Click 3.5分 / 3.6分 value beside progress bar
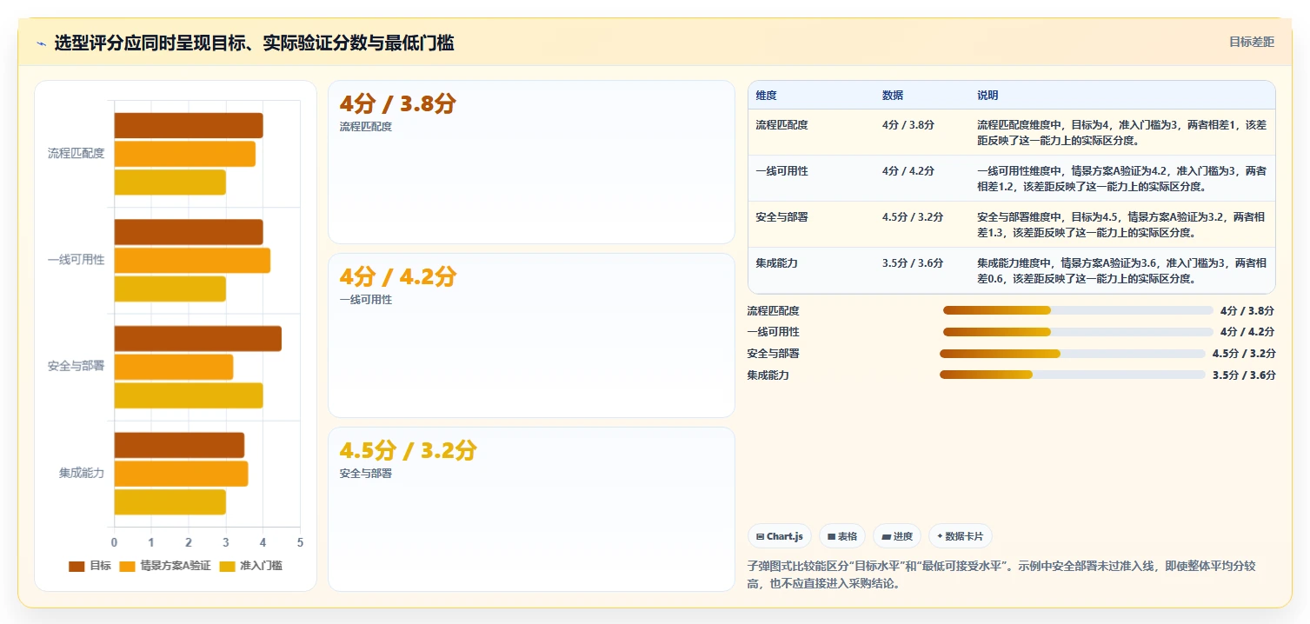This screenshot has width=1310, height=624. tap(1244, 375)
